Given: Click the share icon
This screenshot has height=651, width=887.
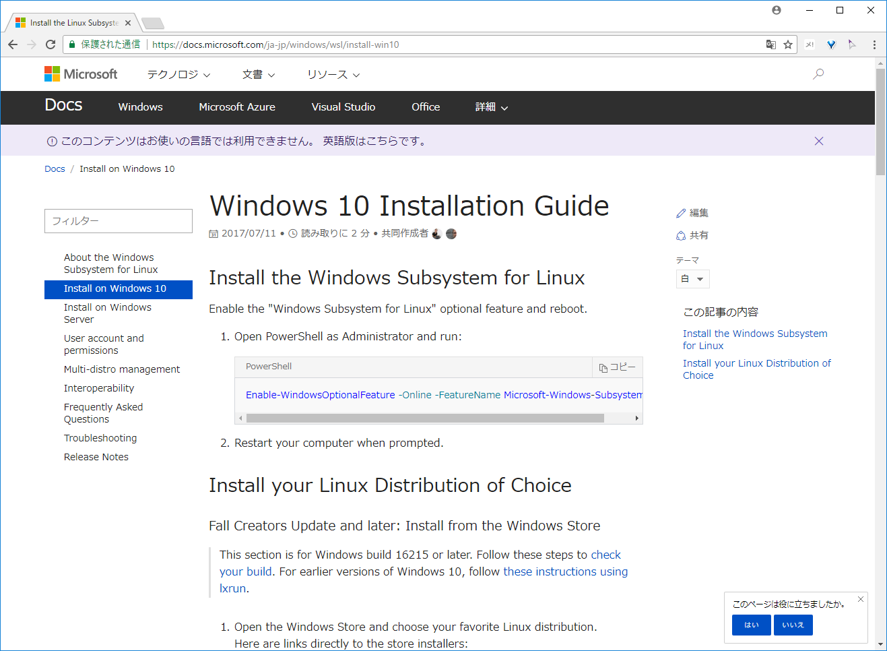Looking at the screenshot, I should pos(681,235).
